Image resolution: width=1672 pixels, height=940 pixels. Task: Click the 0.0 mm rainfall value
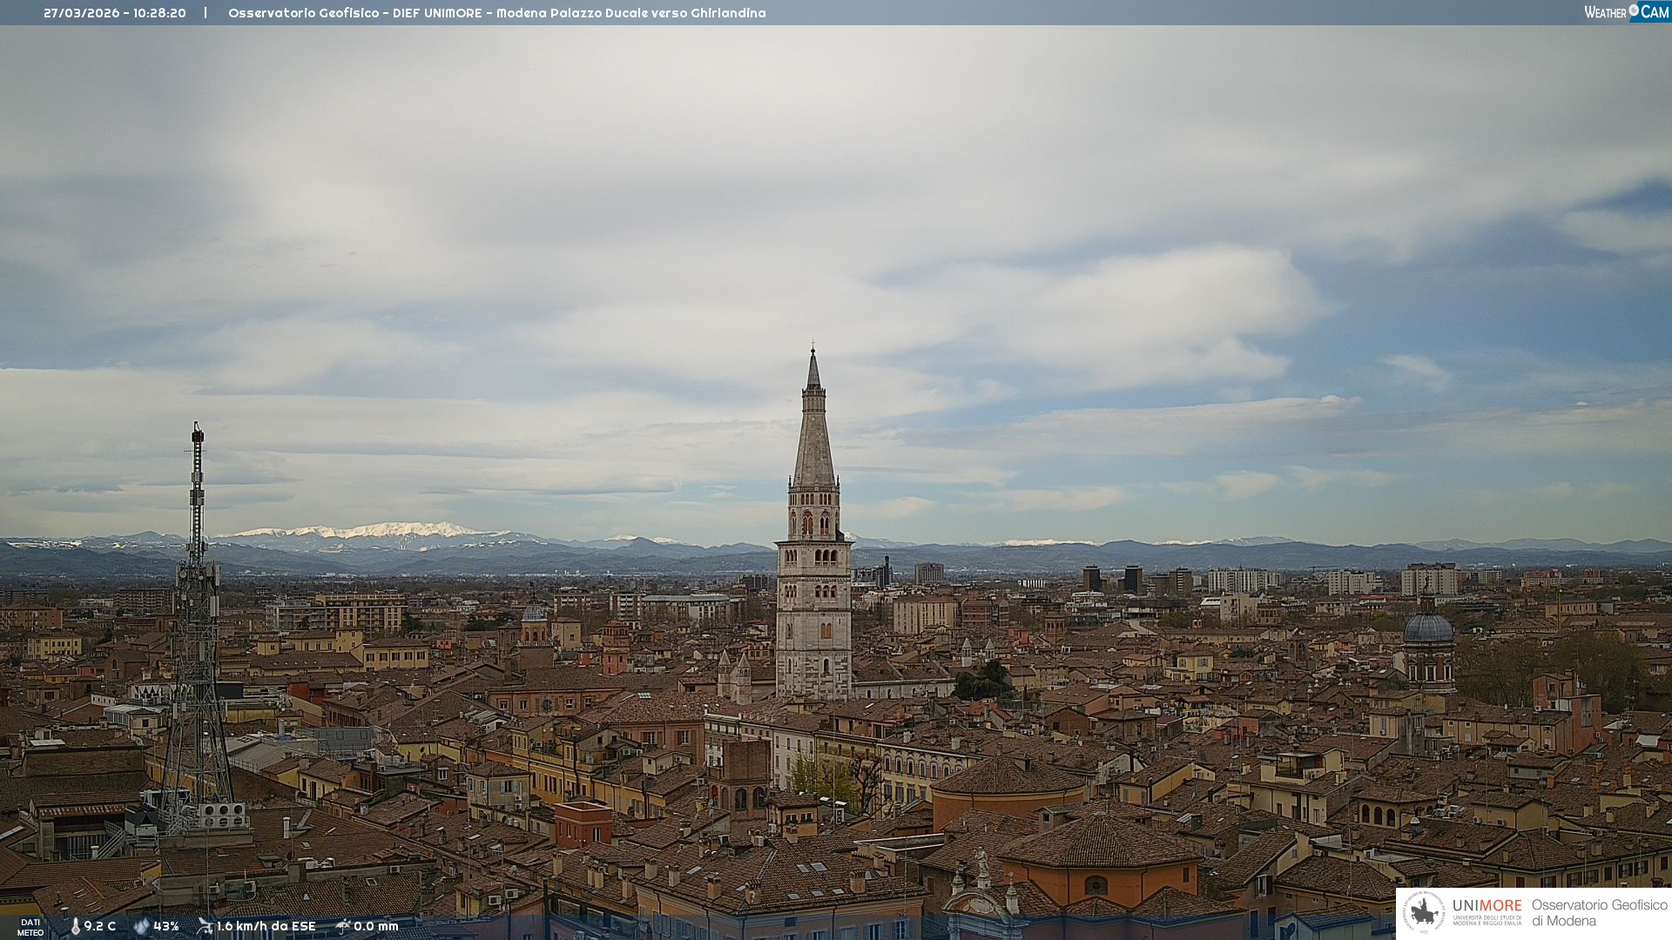(375, 926)
